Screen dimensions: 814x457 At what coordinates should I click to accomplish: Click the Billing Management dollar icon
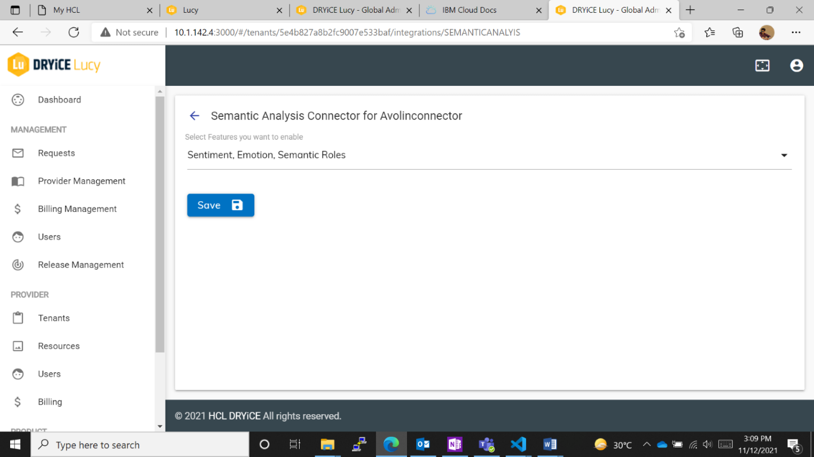pos(18,209)
